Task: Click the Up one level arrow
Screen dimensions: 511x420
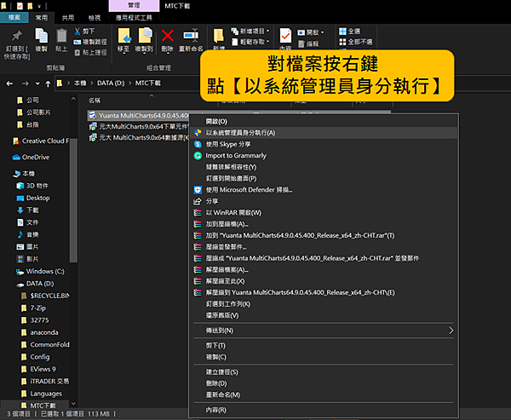Action: 48,83
